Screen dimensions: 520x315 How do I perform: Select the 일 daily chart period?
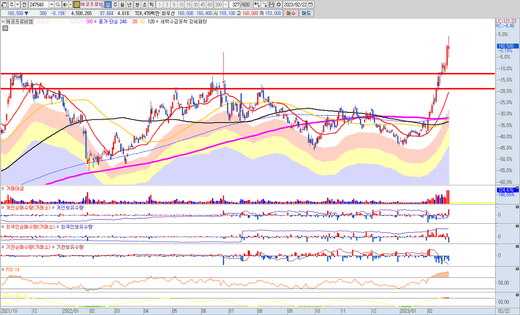click(108, 4)
